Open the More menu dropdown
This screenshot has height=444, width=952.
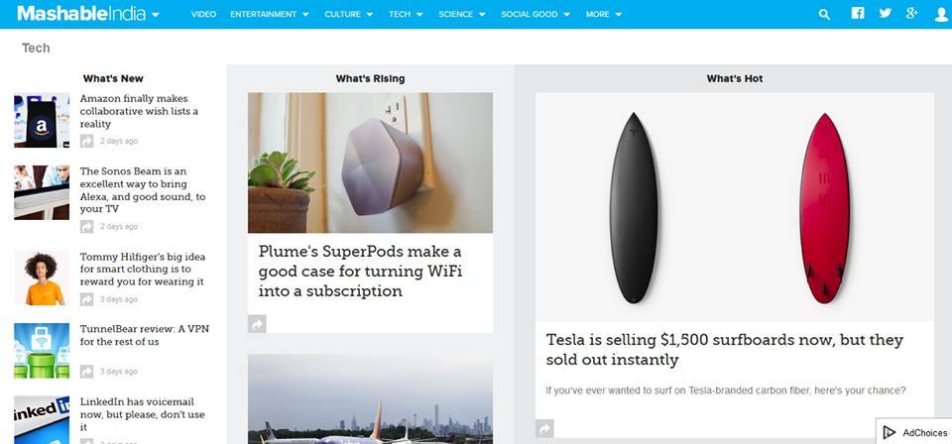pyautogui.click(x=604, y=14)
